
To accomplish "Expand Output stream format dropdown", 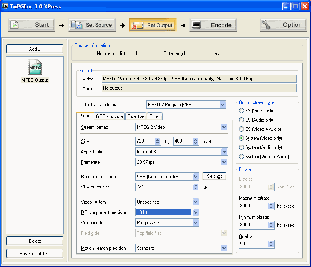I will (x=223, y=105).
